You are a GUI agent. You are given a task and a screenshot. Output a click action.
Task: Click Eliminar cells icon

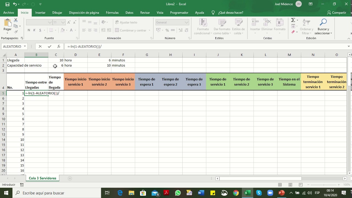pyautogui.click(x=267, y=23)
